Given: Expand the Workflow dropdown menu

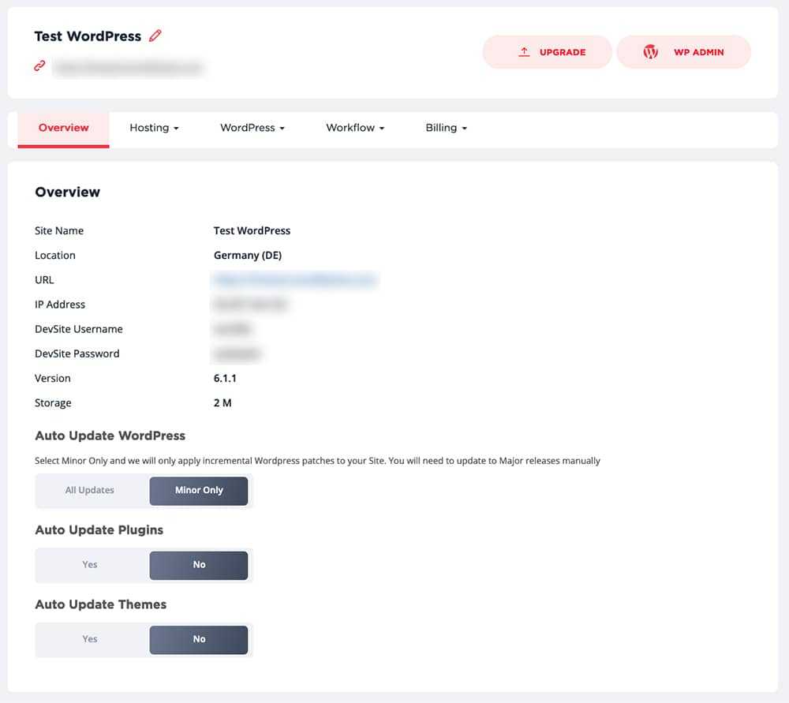Looking at the screenshot, I should pyautogui.click(x=355, y=128).
